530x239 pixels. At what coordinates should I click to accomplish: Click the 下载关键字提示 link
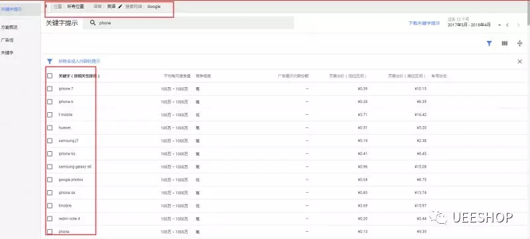(424, 23)
